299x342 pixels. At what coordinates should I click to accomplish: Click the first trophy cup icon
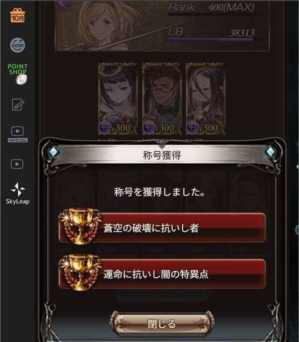click(81, 226)
